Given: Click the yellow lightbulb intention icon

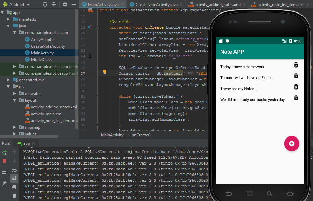Looking at the screenshot, I should click(x=105, y=72).
